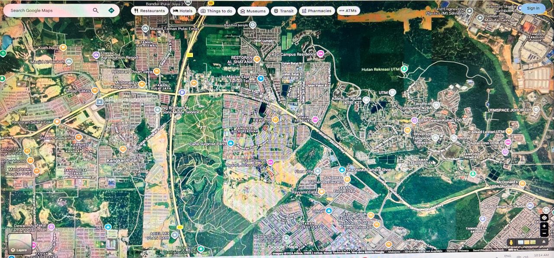Screen dimensions: 554x258
Task: Open directions with the blue arrow icon
Action: pyautogui.click(x=111, y=10)
